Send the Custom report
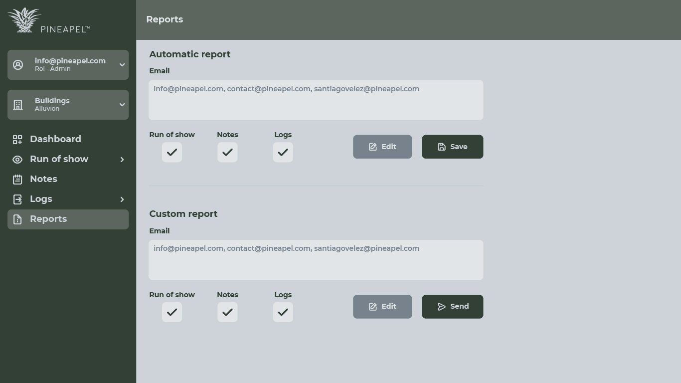This screenshot has width=681, height=383. (x=453, y=307)
